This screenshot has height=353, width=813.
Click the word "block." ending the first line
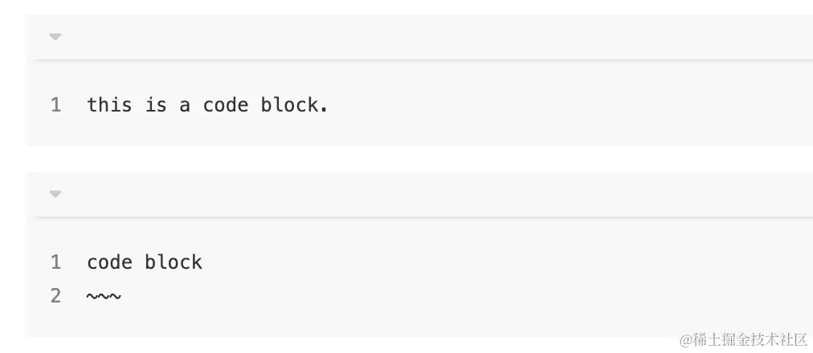295,105
